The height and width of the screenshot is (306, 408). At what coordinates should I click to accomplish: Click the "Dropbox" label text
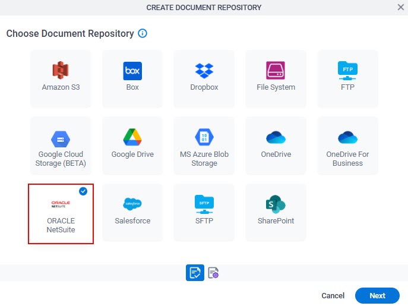(204, 87)
